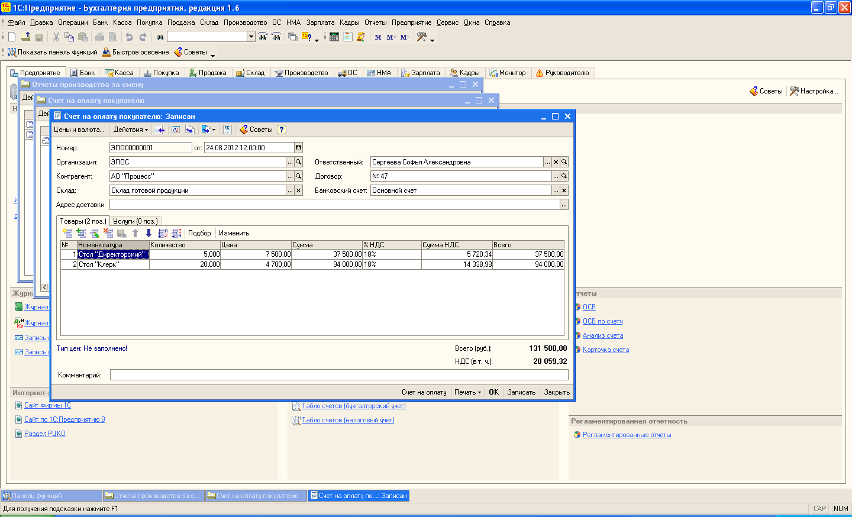Click the Закрыть button in invoice form

click(557, 392)
